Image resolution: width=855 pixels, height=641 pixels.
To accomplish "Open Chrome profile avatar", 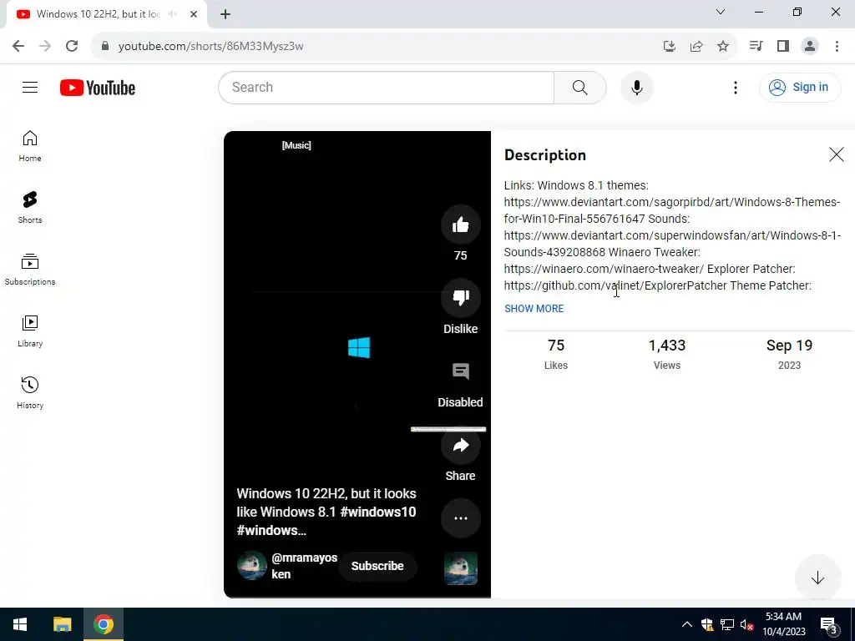I will pyautogui.click(x=810, y=46).
